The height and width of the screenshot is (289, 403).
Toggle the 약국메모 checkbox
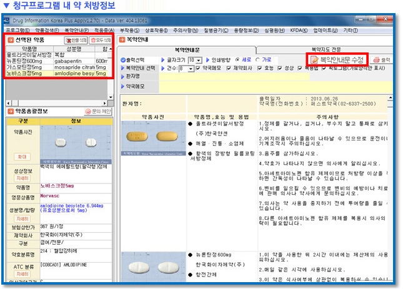coord(198,68)
